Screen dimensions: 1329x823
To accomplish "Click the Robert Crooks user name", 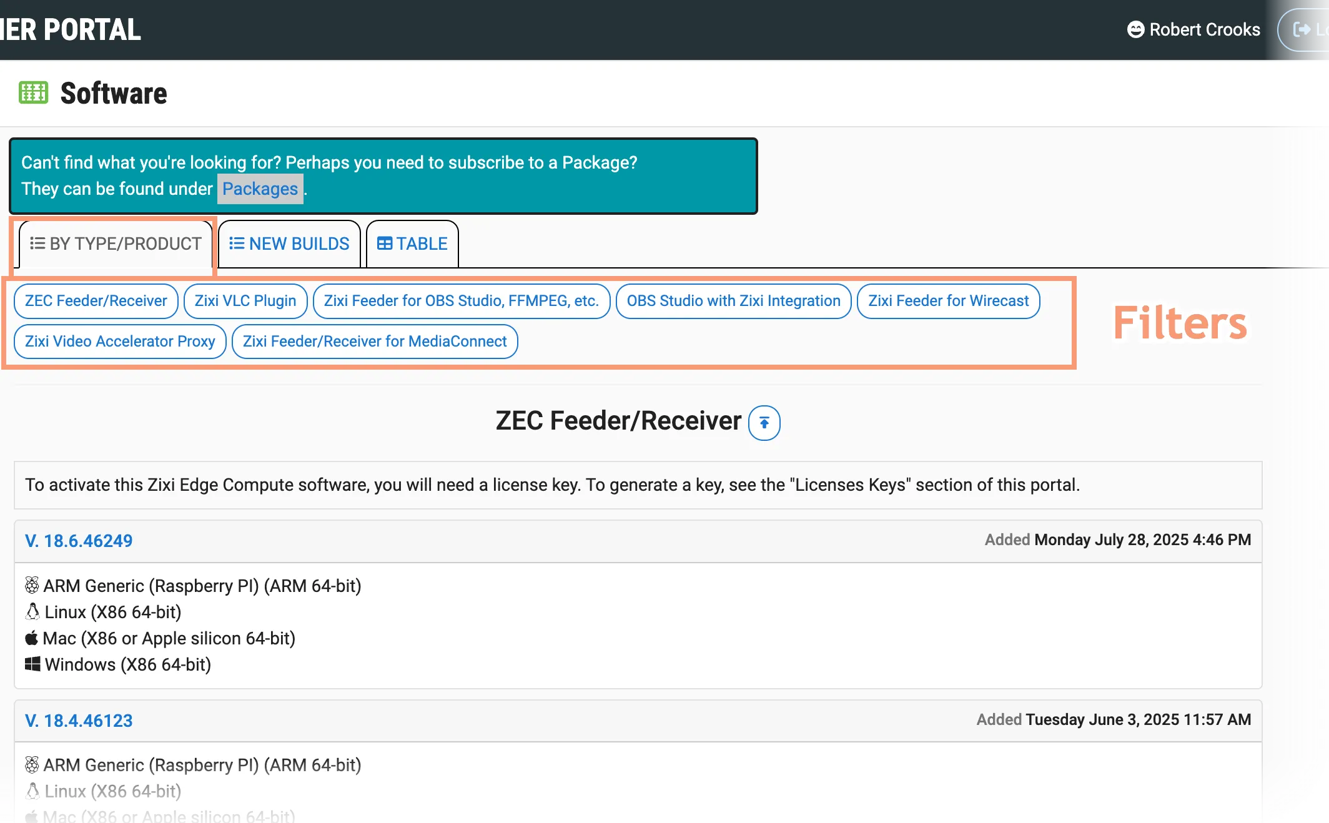I will (1205, 29).
